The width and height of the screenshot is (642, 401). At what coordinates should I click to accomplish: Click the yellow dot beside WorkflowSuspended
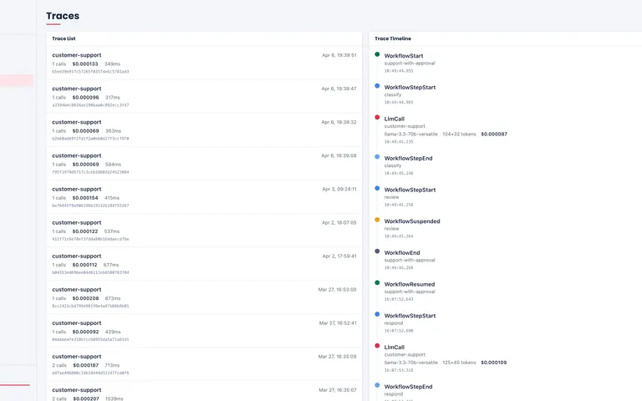click(377, 220)
